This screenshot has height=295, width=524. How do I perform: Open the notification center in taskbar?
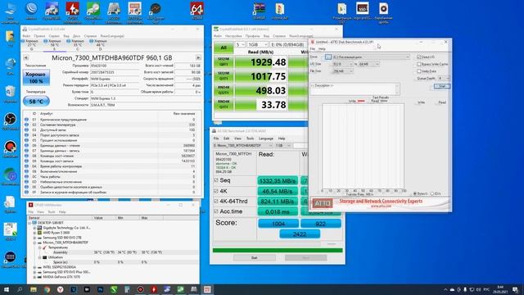click(x=515, y=289)
